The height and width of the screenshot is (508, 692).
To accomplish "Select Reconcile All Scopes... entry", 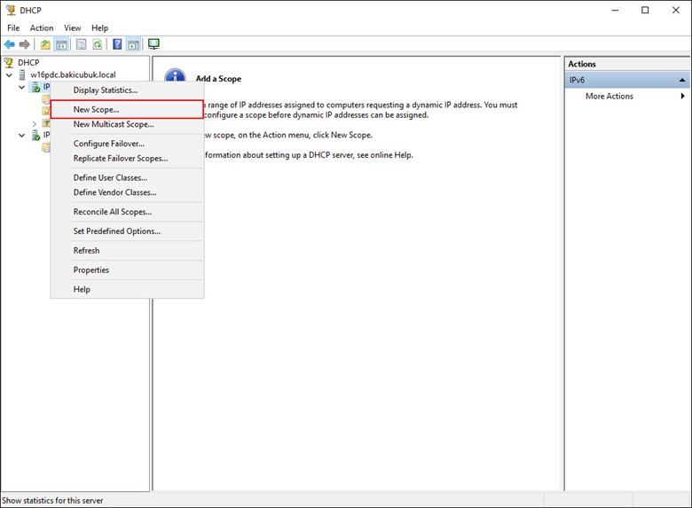I will click(127, 212).
